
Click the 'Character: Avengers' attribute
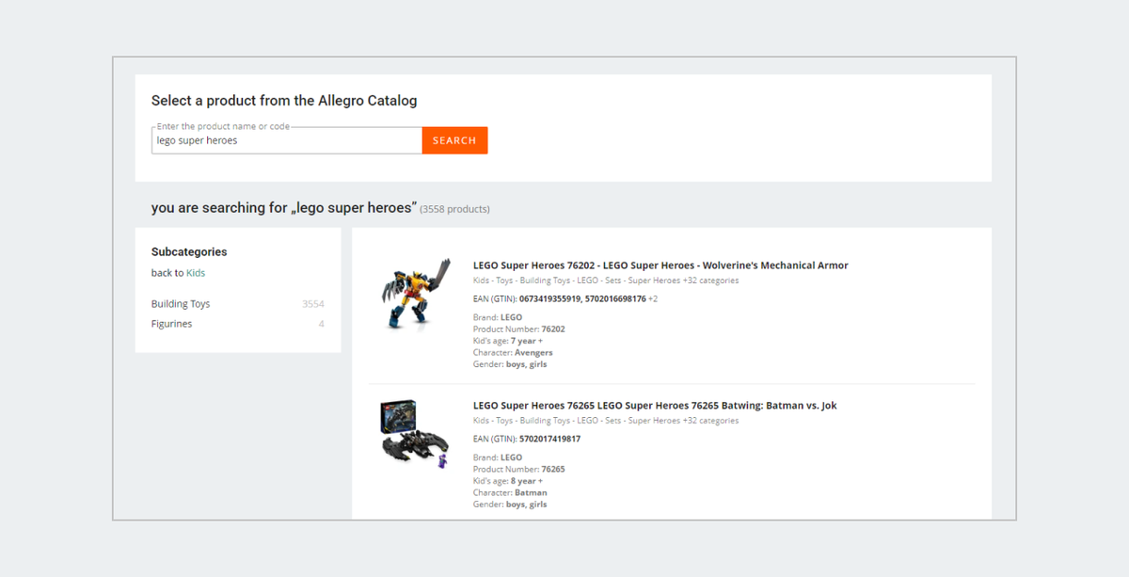point(513,353)
